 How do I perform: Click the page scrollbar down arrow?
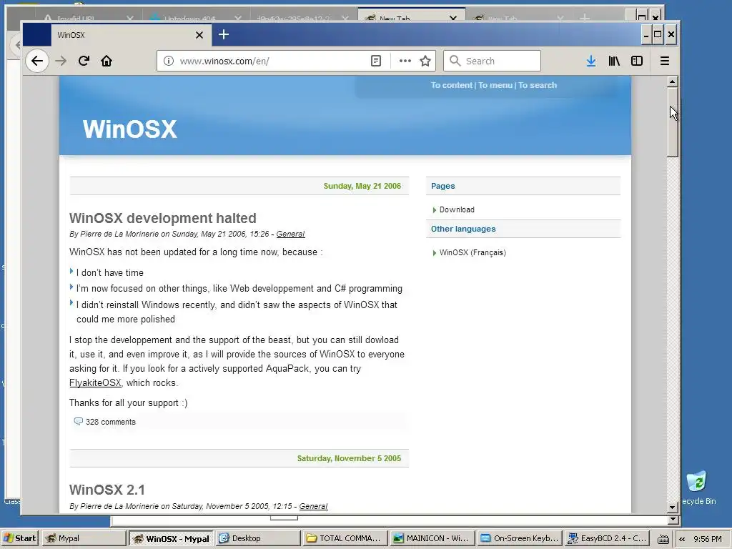pos(672,507)
